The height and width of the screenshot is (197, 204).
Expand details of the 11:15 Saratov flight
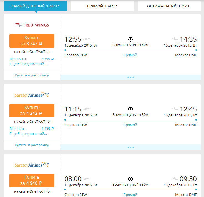pyautogui.click(x=130, y=147)
